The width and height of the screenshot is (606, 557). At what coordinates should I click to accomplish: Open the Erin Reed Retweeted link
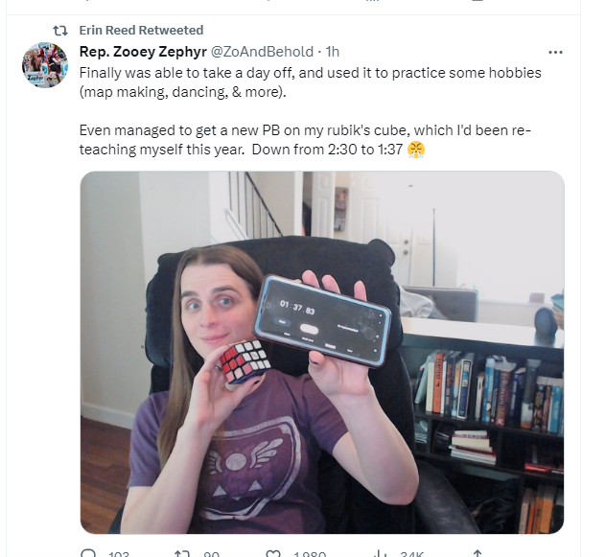[141, 30]
